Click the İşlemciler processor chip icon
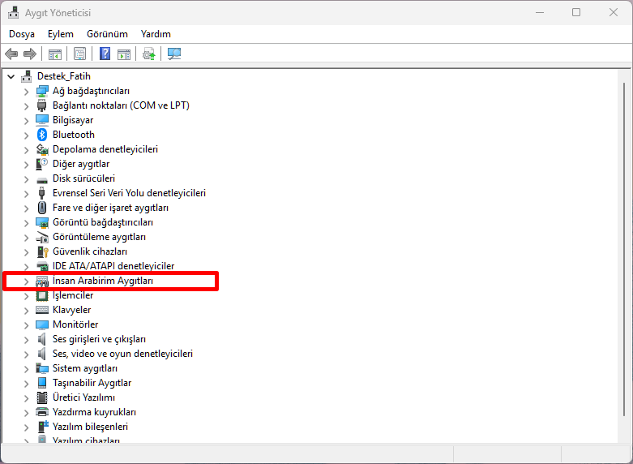Image resolution: width=633 pixels, height=464 pixels. pos(42,295)
